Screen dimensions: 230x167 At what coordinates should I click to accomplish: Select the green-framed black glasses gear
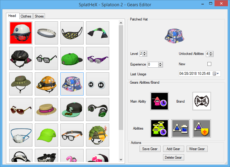coord(46,58)
